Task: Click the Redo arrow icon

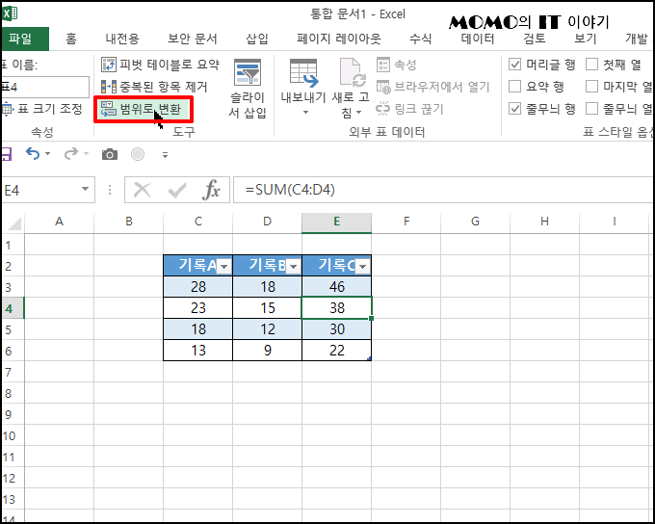Action: click(70, 154)
